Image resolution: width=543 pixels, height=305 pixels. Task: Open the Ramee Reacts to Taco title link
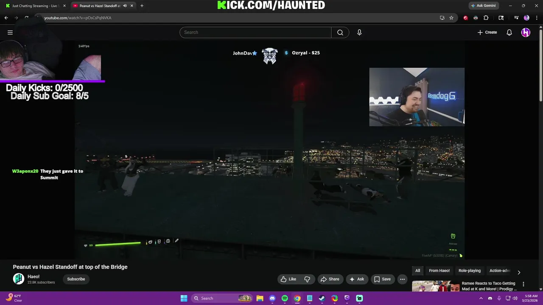[489, 286]
